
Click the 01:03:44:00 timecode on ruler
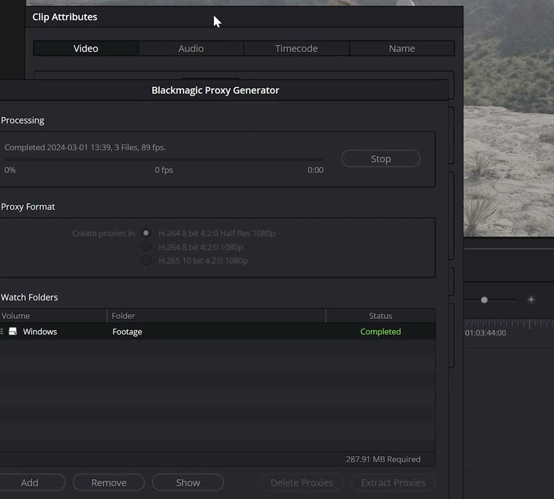[486, 333]
